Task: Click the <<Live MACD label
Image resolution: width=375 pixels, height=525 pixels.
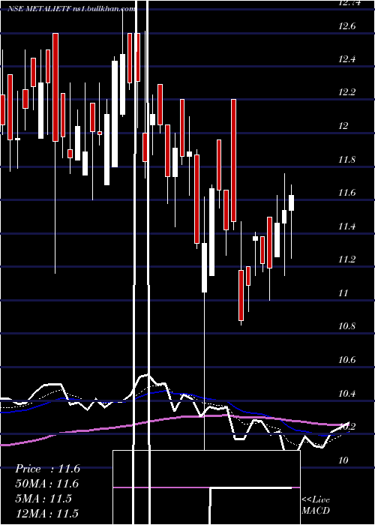Action: pyautogui.click(x=316, y=505)
